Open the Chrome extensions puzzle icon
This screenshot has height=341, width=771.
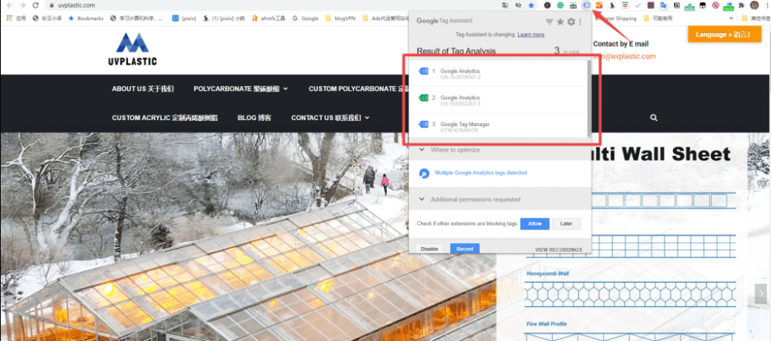click(x=742, y=5)
